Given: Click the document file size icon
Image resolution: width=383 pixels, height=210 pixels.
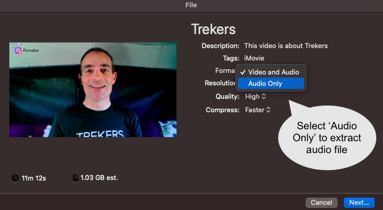Looking at the screenshot, I should point(75,178).
